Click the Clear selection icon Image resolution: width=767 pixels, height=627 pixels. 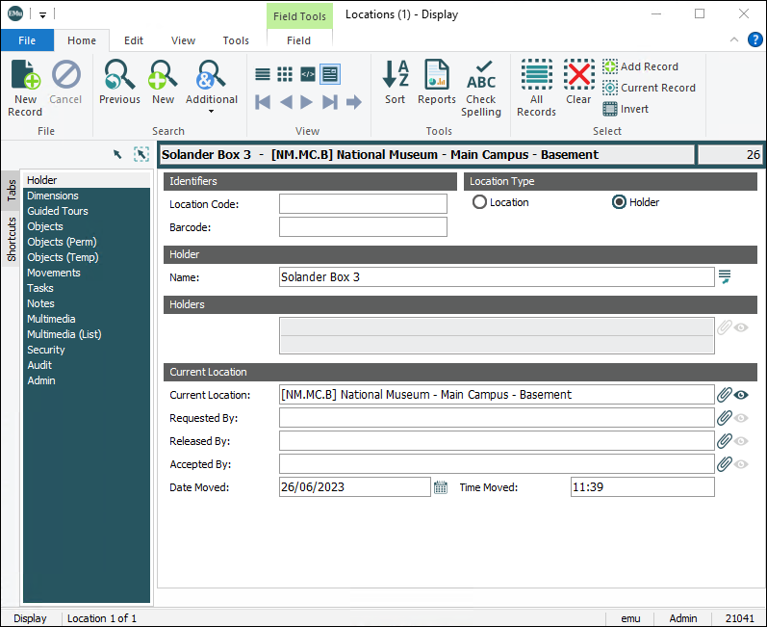(x=578, y=85)
